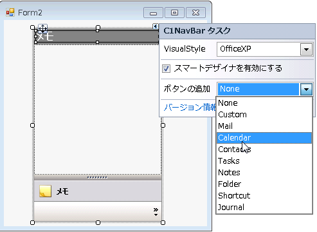
Task: Click the top-middle resize handle of the navbar
Action: coord(98,28)
